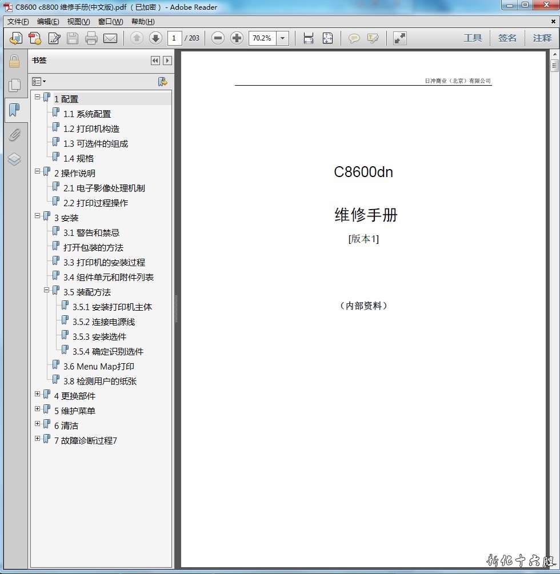Collapse the '1 配置' bookmark tree node
Screen dimensions: 560x574
(x=38, y=97)
